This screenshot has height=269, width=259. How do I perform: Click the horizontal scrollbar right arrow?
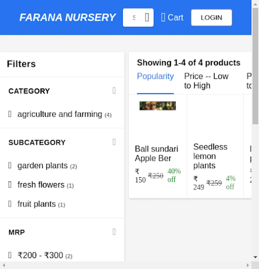pyautogui.click(x=248, y=265)
